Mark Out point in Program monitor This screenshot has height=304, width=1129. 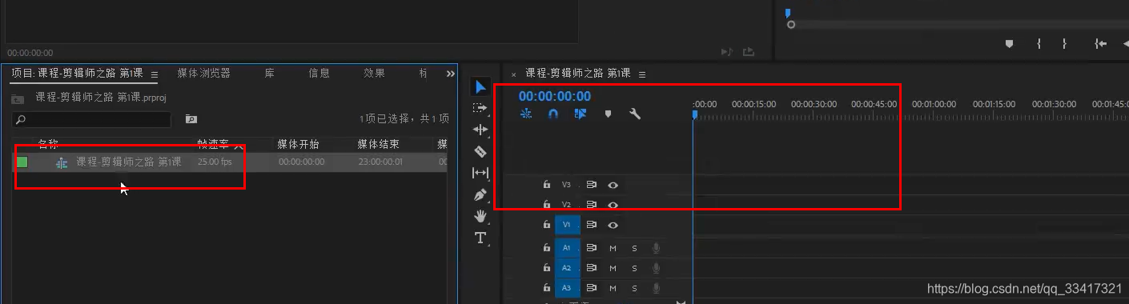tap(1064, 43)
